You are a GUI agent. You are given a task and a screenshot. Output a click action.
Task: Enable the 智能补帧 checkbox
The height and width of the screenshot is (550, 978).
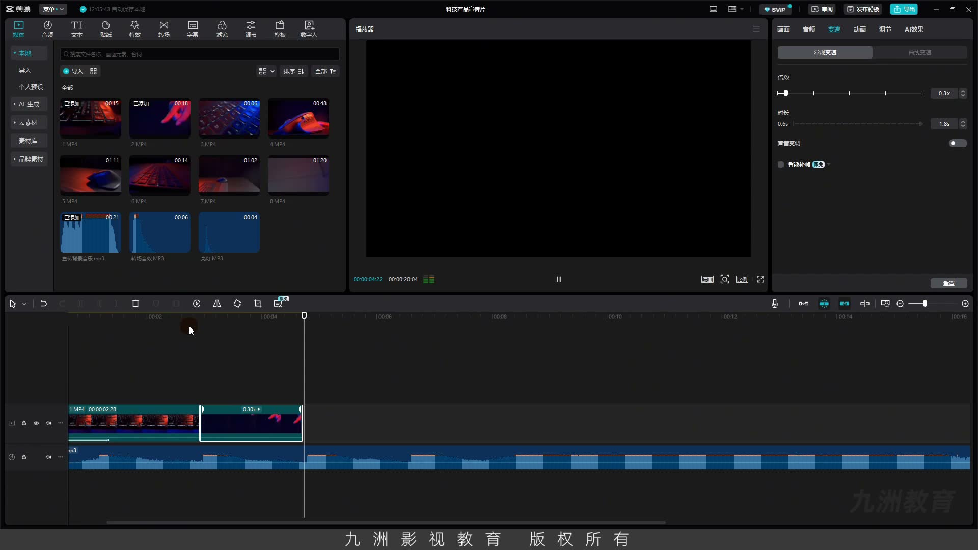[781, 164]
